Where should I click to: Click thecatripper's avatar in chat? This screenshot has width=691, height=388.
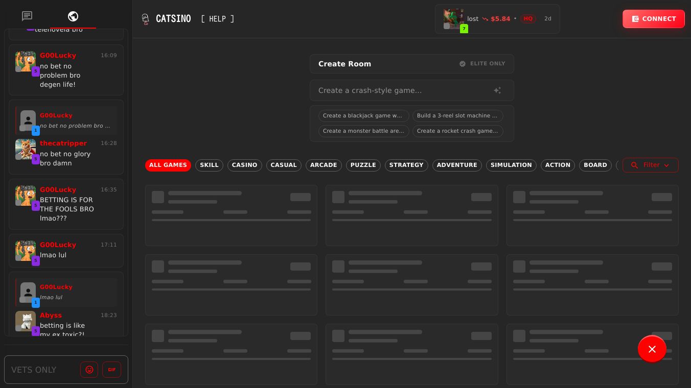pyautogui.click(x=26, y=149)
